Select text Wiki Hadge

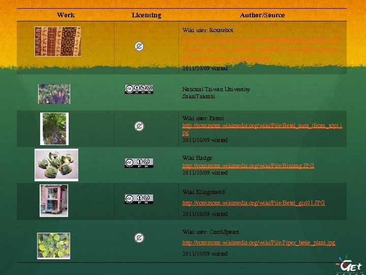point(197,158)
